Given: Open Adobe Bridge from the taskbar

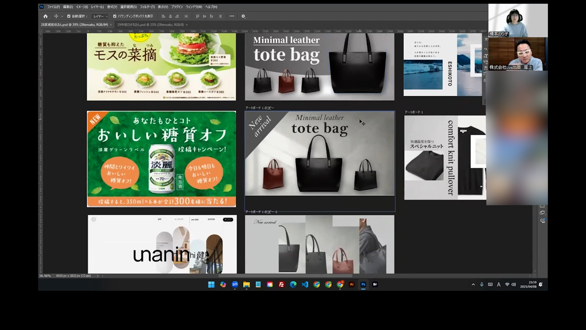Looking at the screenshot, I should tap(375, 284).
